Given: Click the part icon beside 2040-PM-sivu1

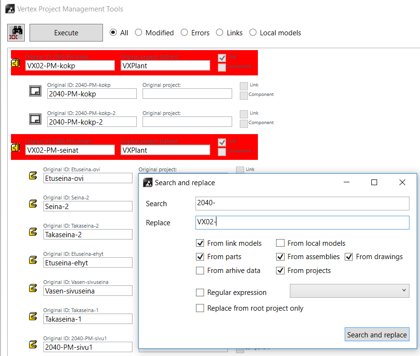Looking at the screenshot, I should [33, 345].
